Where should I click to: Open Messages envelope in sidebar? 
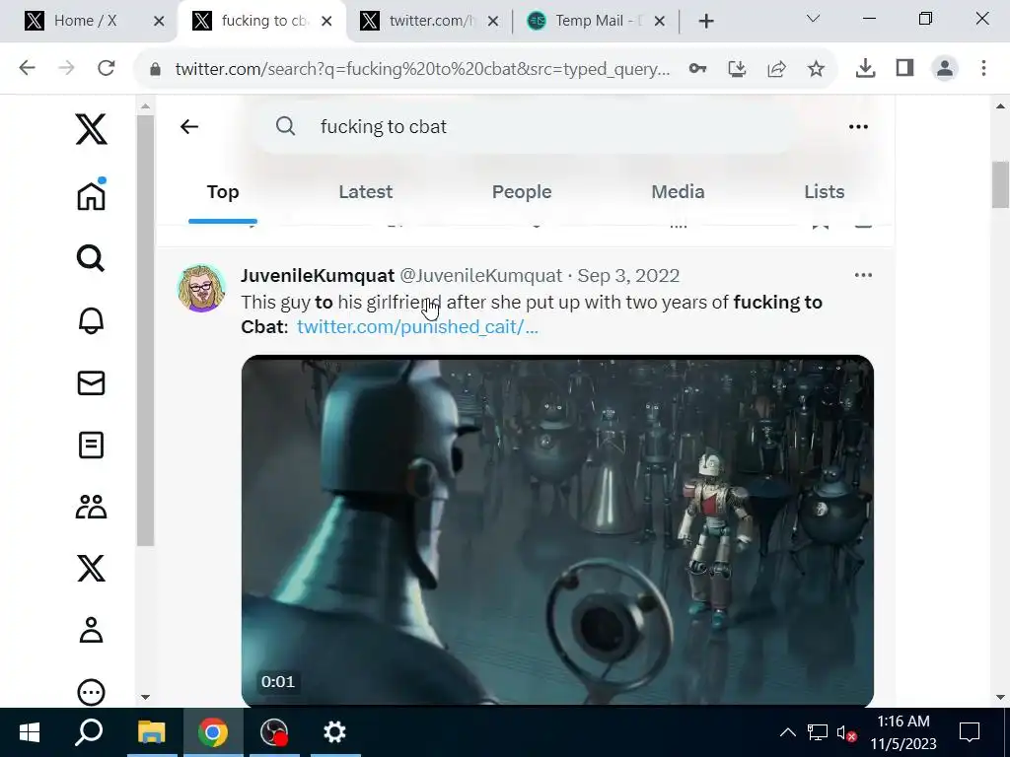coord(91,383)
